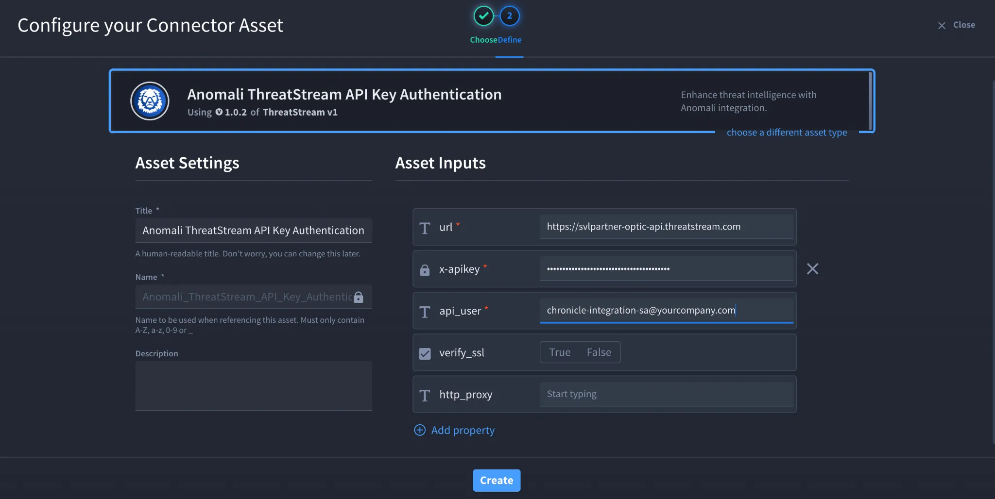Click the 'Name to be used when referencing' hint
This screenshot has height=499, width=995.
[x=250, y=325]
